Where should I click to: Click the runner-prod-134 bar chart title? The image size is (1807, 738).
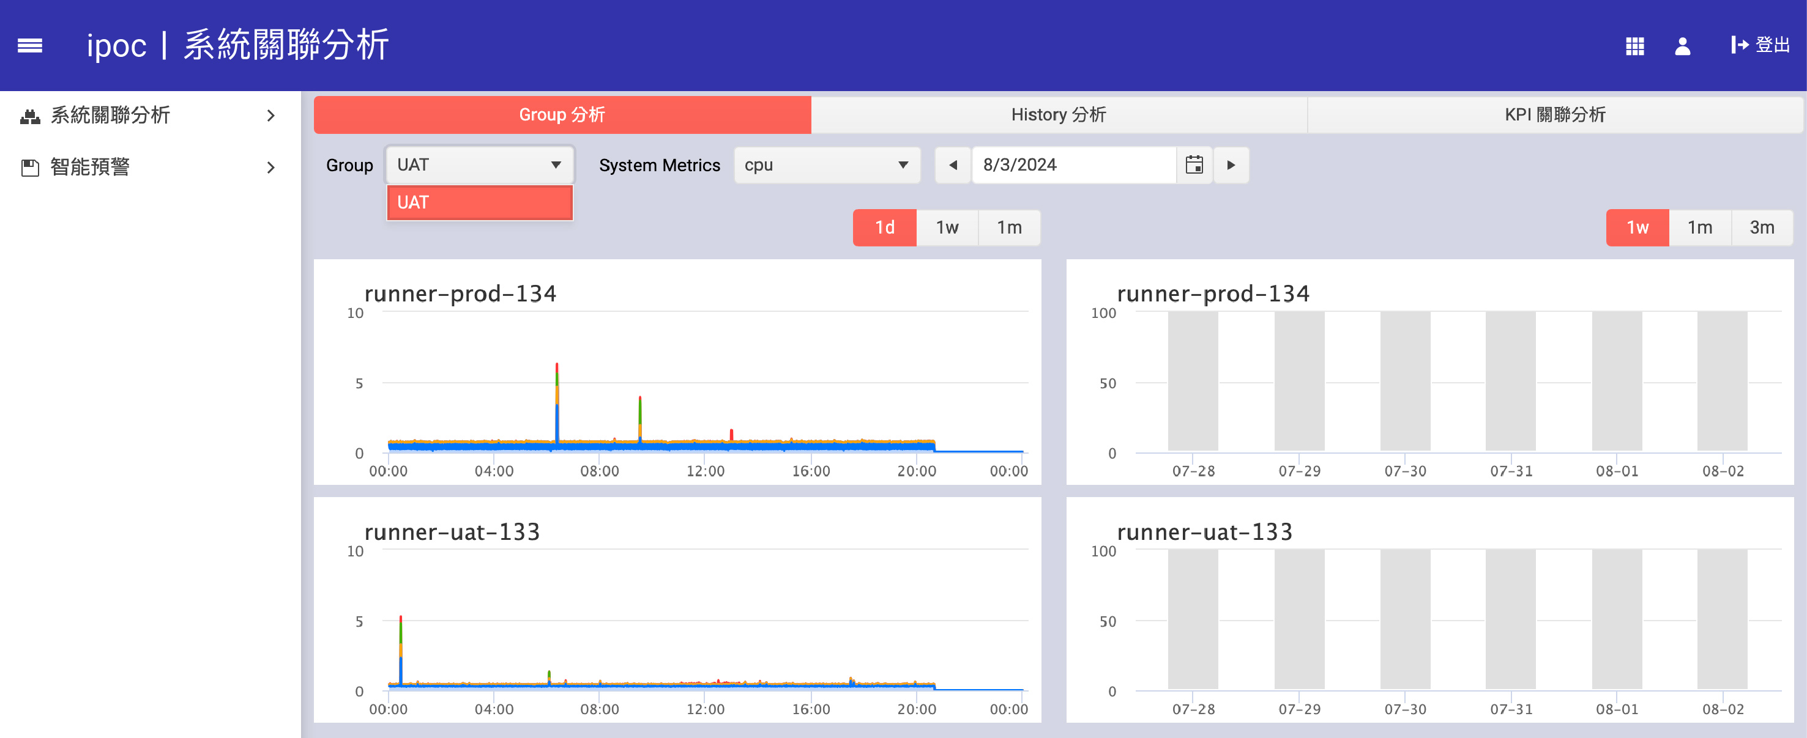tap(1213, 293)
